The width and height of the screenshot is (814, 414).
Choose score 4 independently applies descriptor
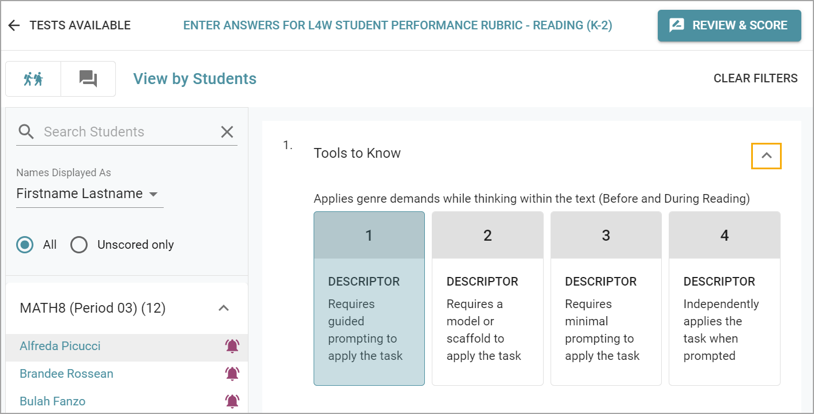point(725,298)
